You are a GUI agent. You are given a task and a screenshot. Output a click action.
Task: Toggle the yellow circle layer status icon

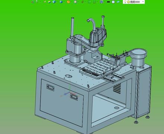[129, 2]
